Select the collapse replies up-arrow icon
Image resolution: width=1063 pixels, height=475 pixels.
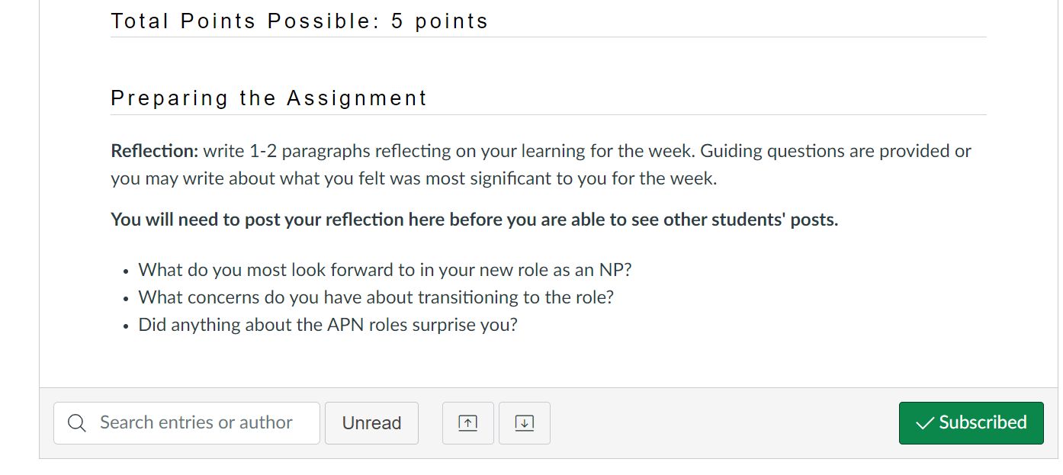point(467,422)
